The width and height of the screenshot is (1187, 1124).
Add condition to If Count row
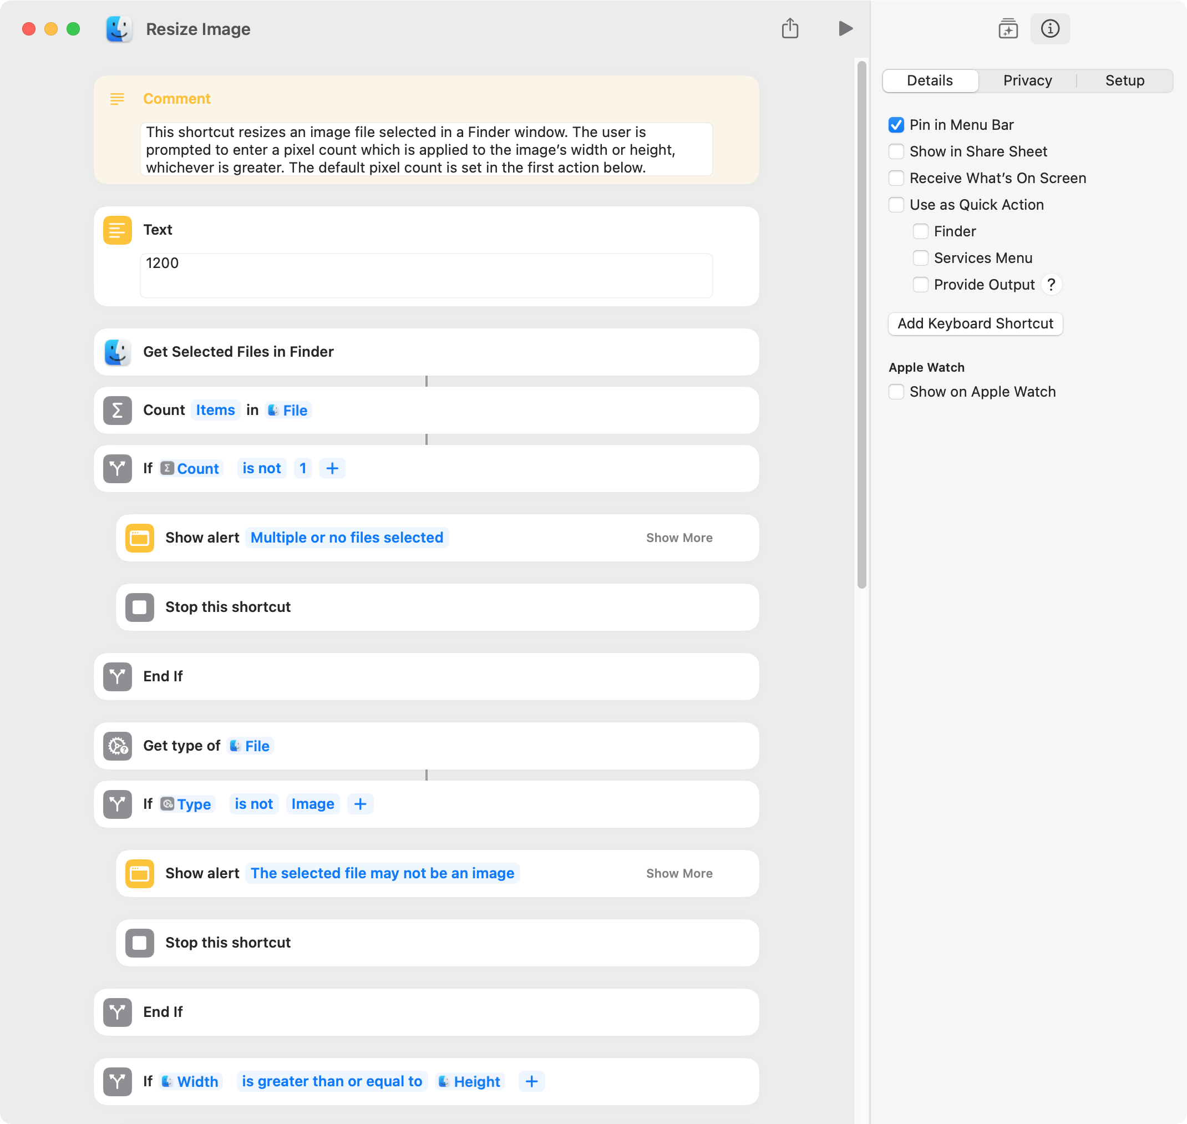(332, 469)
